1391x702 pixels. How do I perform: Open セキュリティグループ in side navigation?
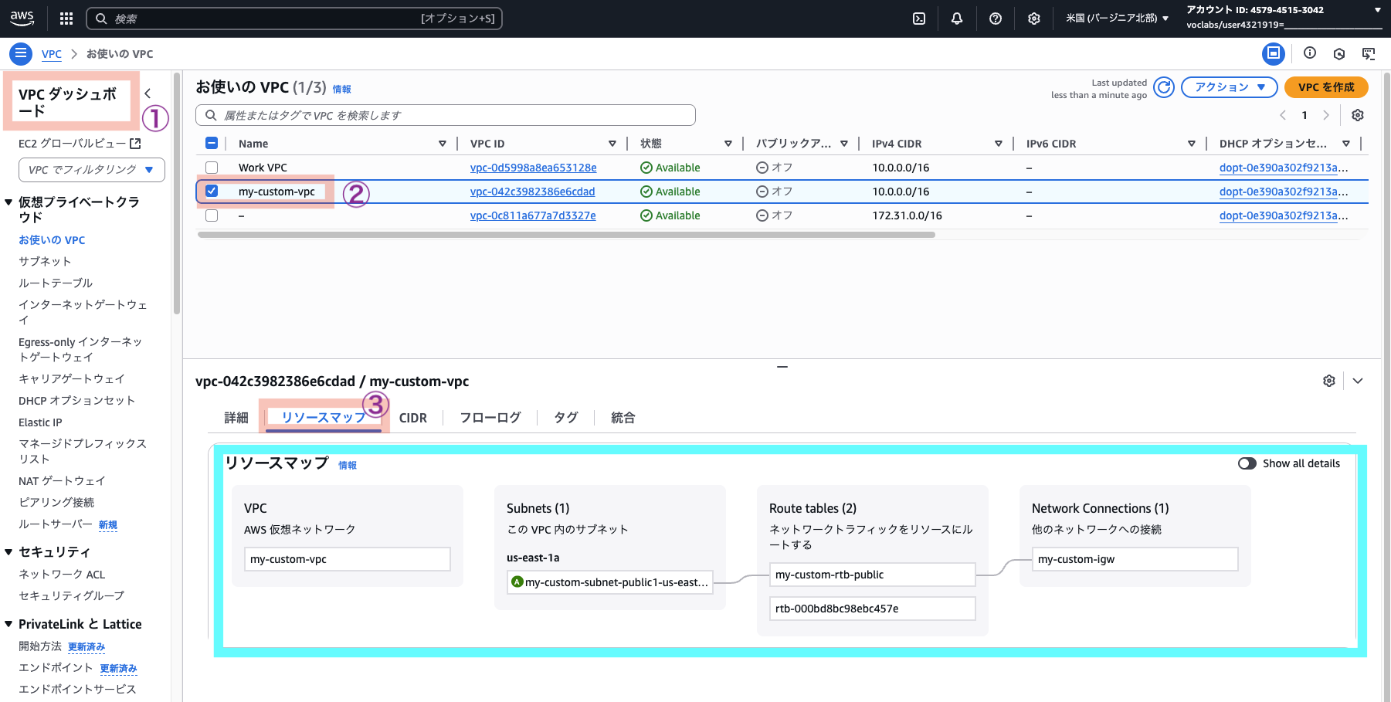tap(71, 596)
